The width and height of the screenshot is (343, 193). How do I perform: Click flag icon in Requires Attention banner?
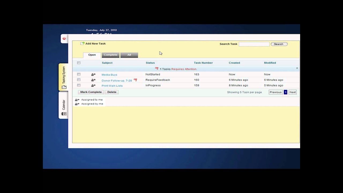[x=157, y=69]
